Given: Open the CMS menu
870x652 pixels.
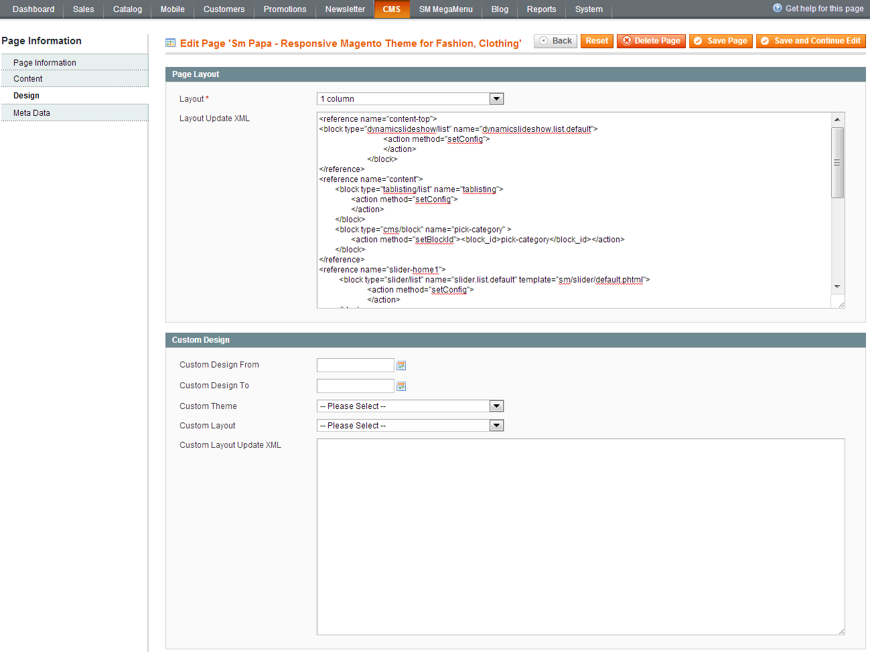Looking at the screenshot, I should tap(392, 9).
